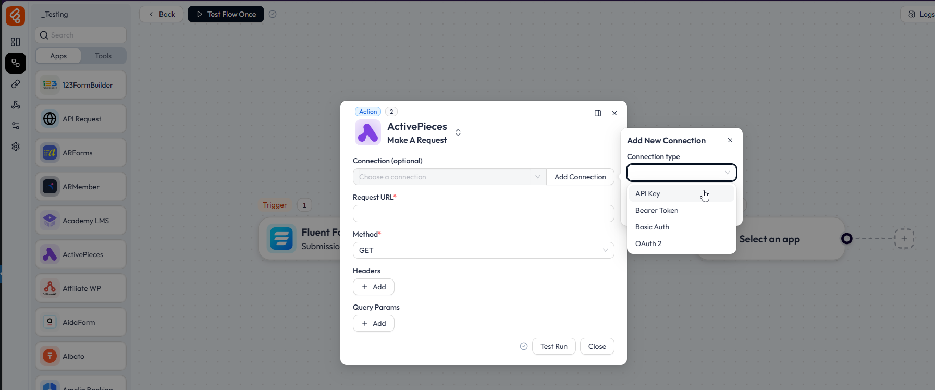The width and height of the screenshot is (935, 390).
Task: Open the Choose a connection dropdown
Action: point(450,177)
